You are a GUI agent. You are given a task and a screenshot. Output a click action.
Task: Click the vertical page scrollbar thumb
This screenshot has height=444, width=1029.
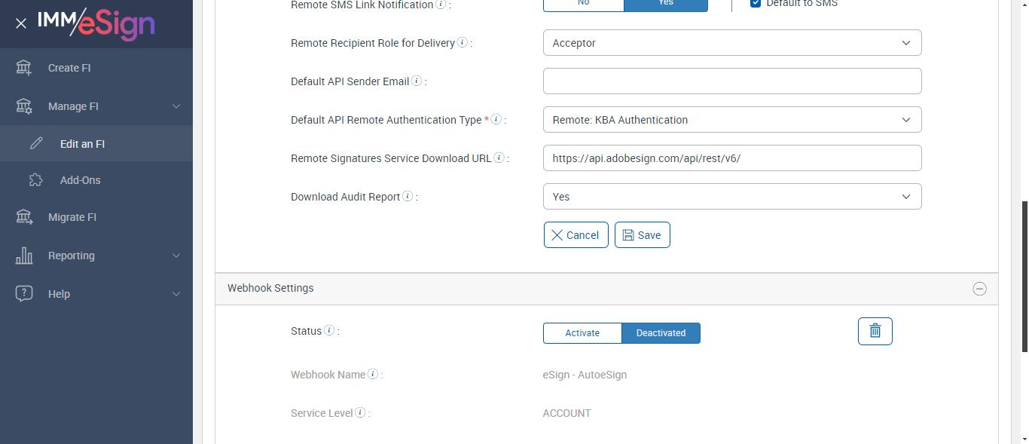click(x=1024, y=276)
